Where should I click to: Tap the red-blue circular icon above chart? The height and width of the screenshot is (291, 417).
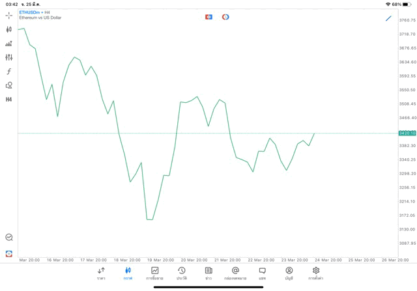click(x=225, y=17)
